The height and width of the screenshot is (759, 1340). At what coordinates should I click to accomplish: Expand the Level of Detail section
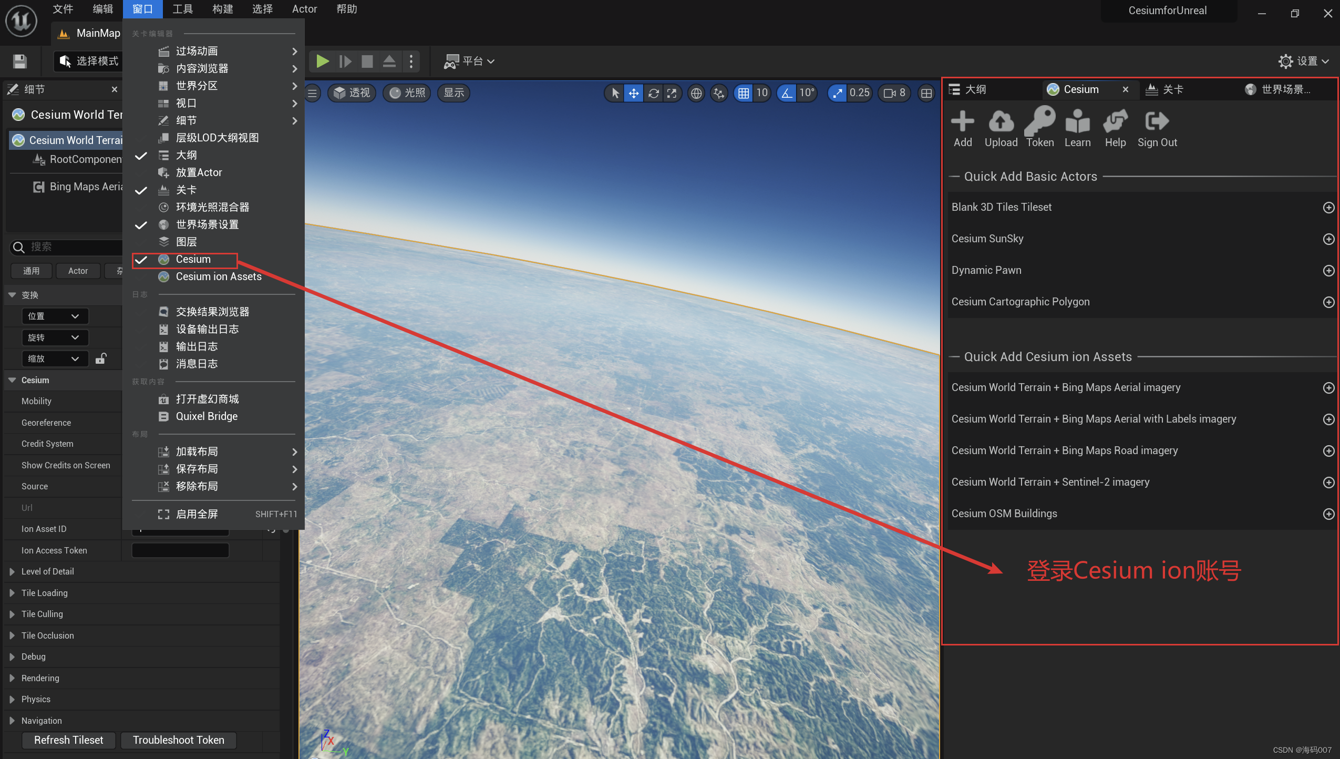(x=12, y=571)
